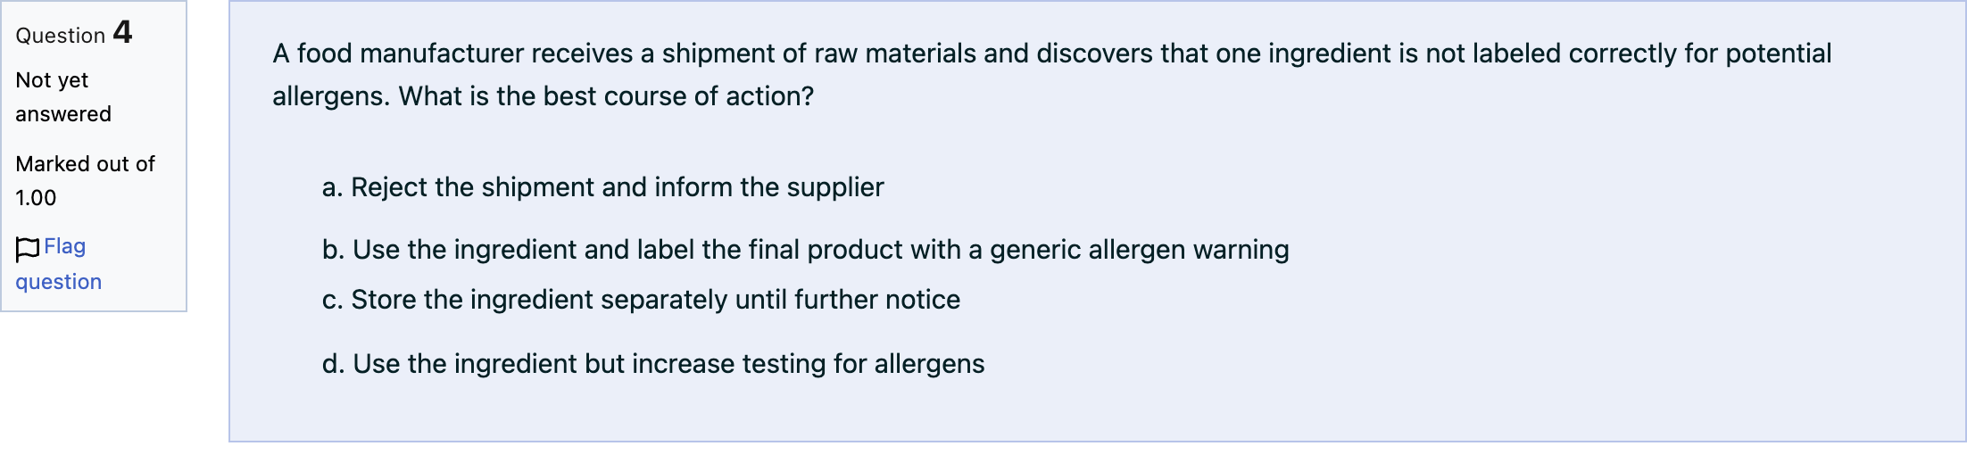Viewport: 1967px width, 471px height.
Task: Click the Not yet answered status text
Action: pyautogui.click(x=63, y=97)
